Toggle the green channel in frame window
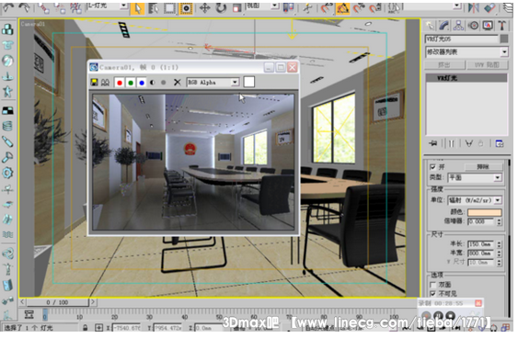Viewport: 518px width, 338px height. (x=131, y=83)
